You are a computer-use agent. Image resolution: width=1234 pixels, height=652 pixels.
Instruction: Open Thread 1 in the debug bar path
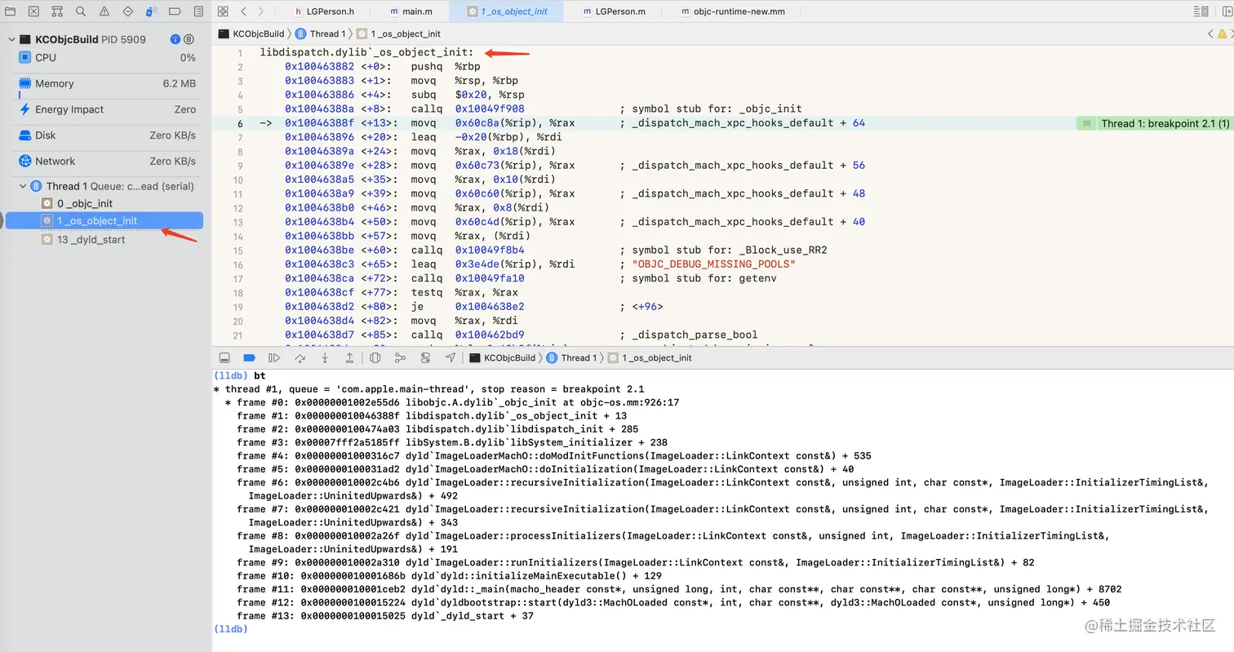571,357
